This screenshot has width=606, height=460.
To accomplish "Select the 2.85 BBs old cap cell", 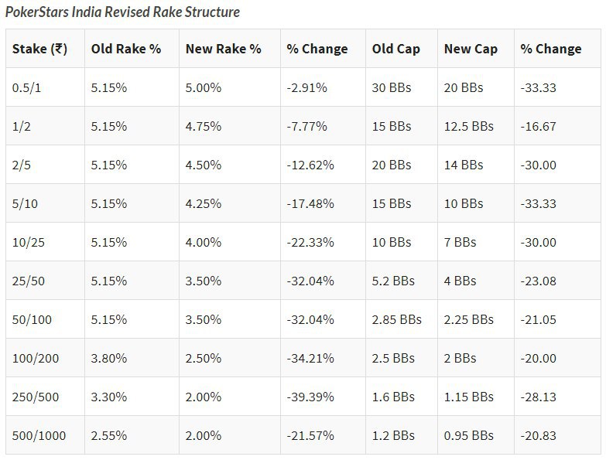I will click(x=396, y=319).
